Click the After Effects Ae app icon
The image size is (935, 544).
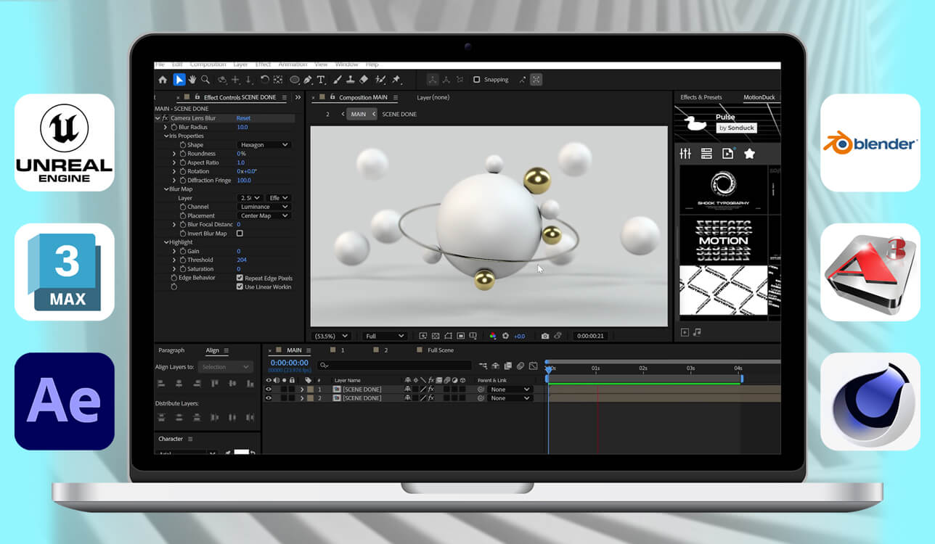65,401
